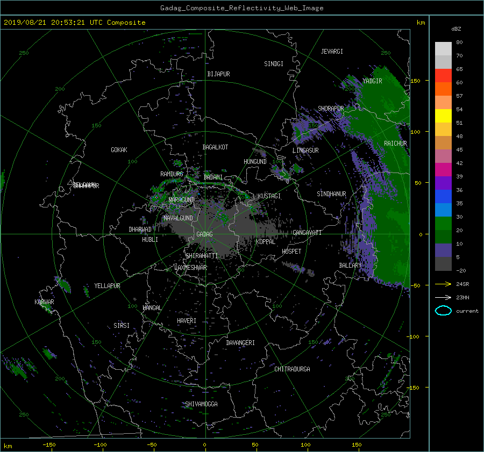Select the magenta 39 dBZ color swatch

(x=443, y=170)
